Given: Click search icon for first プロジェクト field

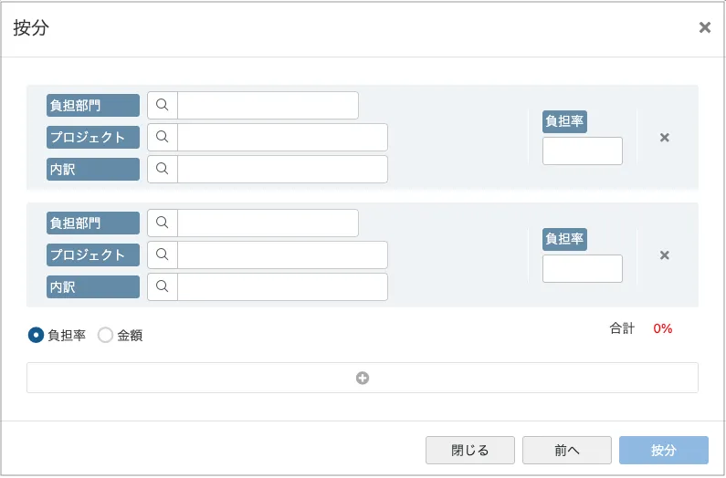Looking at the screenshot, I should pos(163,137).
